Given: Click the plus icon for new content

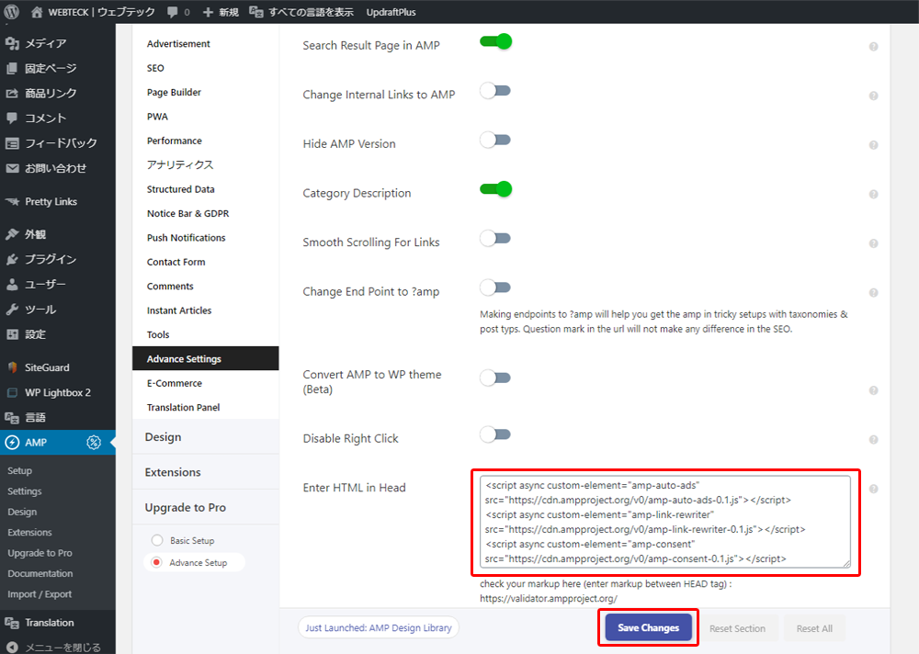Looking at the screenshot, I should (x=208, y=12).
